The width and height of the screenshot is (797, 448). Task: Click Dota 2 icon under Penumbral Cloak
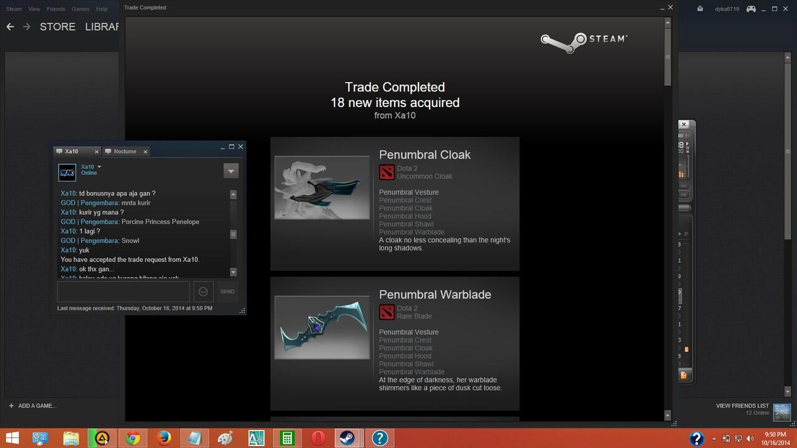pos(387,172)
